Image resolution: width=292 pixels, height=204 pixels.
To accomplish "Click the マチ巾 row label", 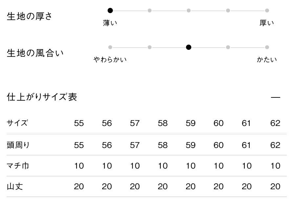I will (x=18, y=166).
